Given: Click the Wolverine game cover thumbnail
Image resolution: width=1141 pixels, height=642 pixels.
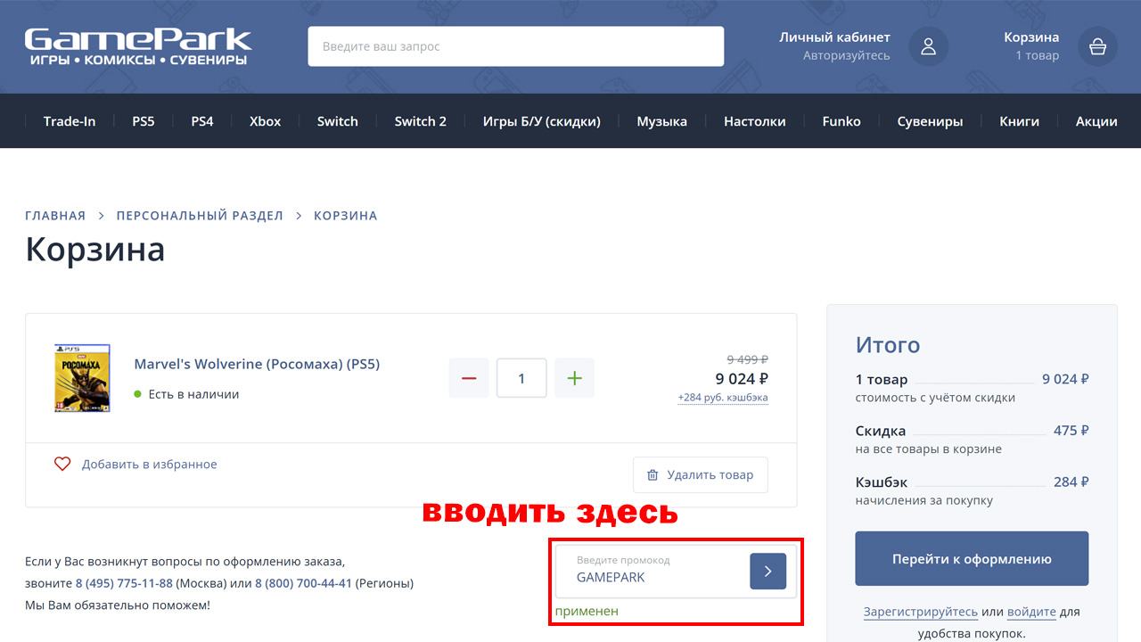Looking at the screenshot, I should coord(82,378).
